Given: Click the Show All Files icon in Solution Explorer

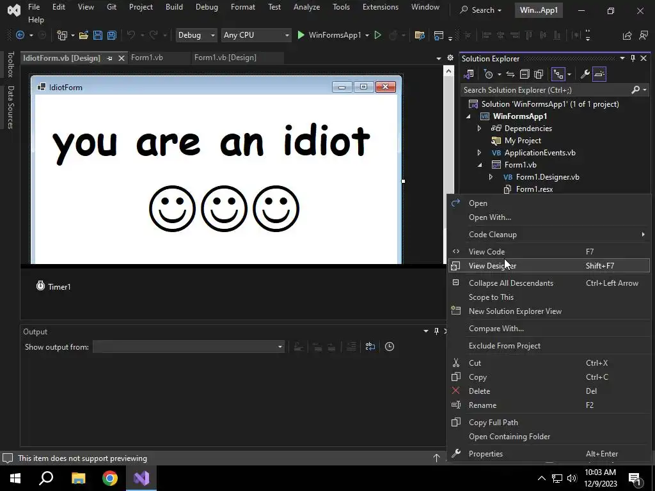Looking at the screenshot, I should pyautogui.click(x=539, y=74).
